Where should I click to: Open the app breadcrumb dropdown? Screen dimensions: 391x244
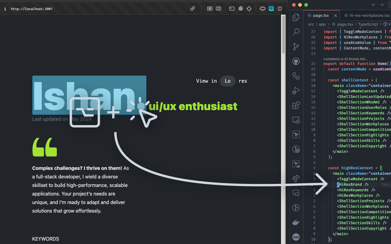coord(322,24)
